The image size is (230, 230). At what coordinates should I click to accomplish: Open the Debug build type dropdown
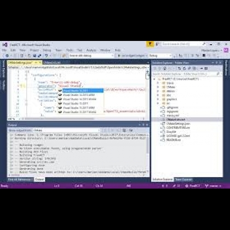click(160, 56)
